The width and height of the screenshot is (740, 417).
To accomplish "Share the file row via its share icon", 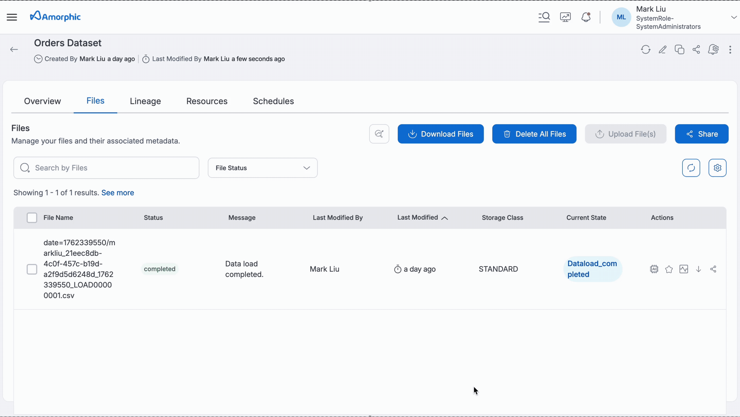I will (714, 269).
